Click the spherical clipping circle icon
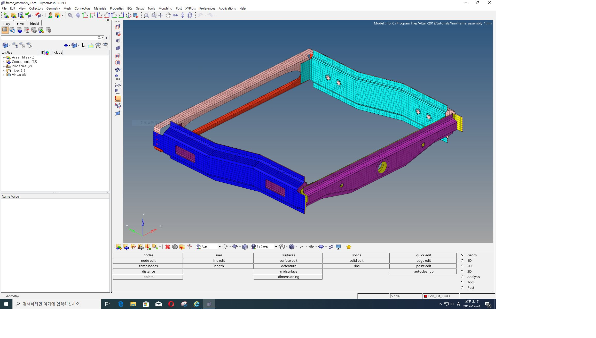This screenshot has height=338, width=596. (x=118, y=63)
